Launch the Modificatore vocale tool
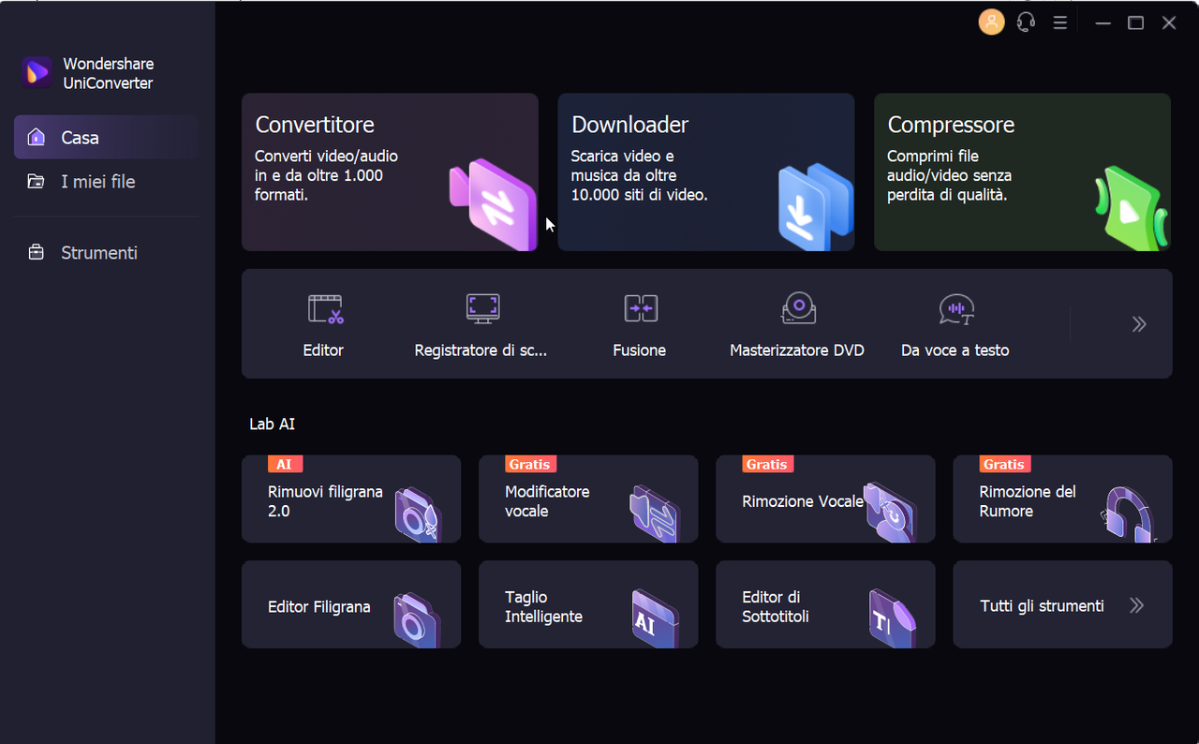Screen dimensions: 1199x744 click(x=588, y=498)
